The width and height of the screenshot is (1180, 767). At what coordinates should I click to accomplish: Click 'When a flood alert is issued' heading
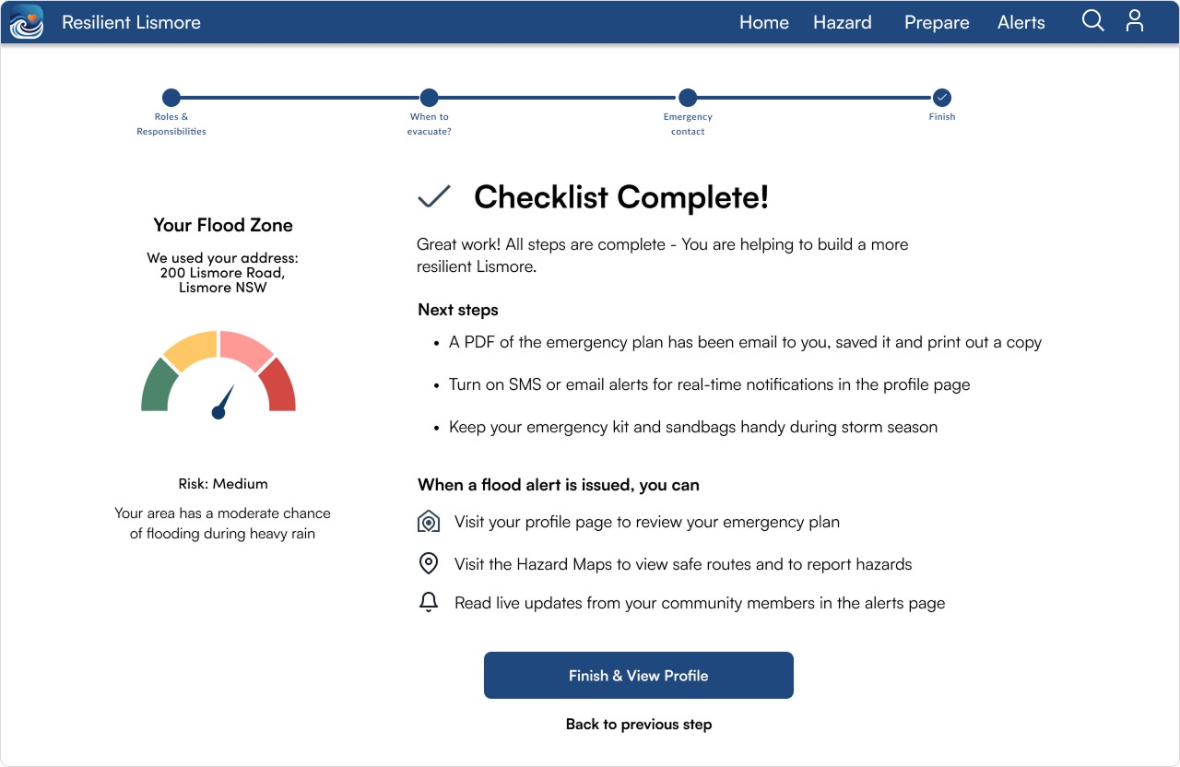(559, 485)
